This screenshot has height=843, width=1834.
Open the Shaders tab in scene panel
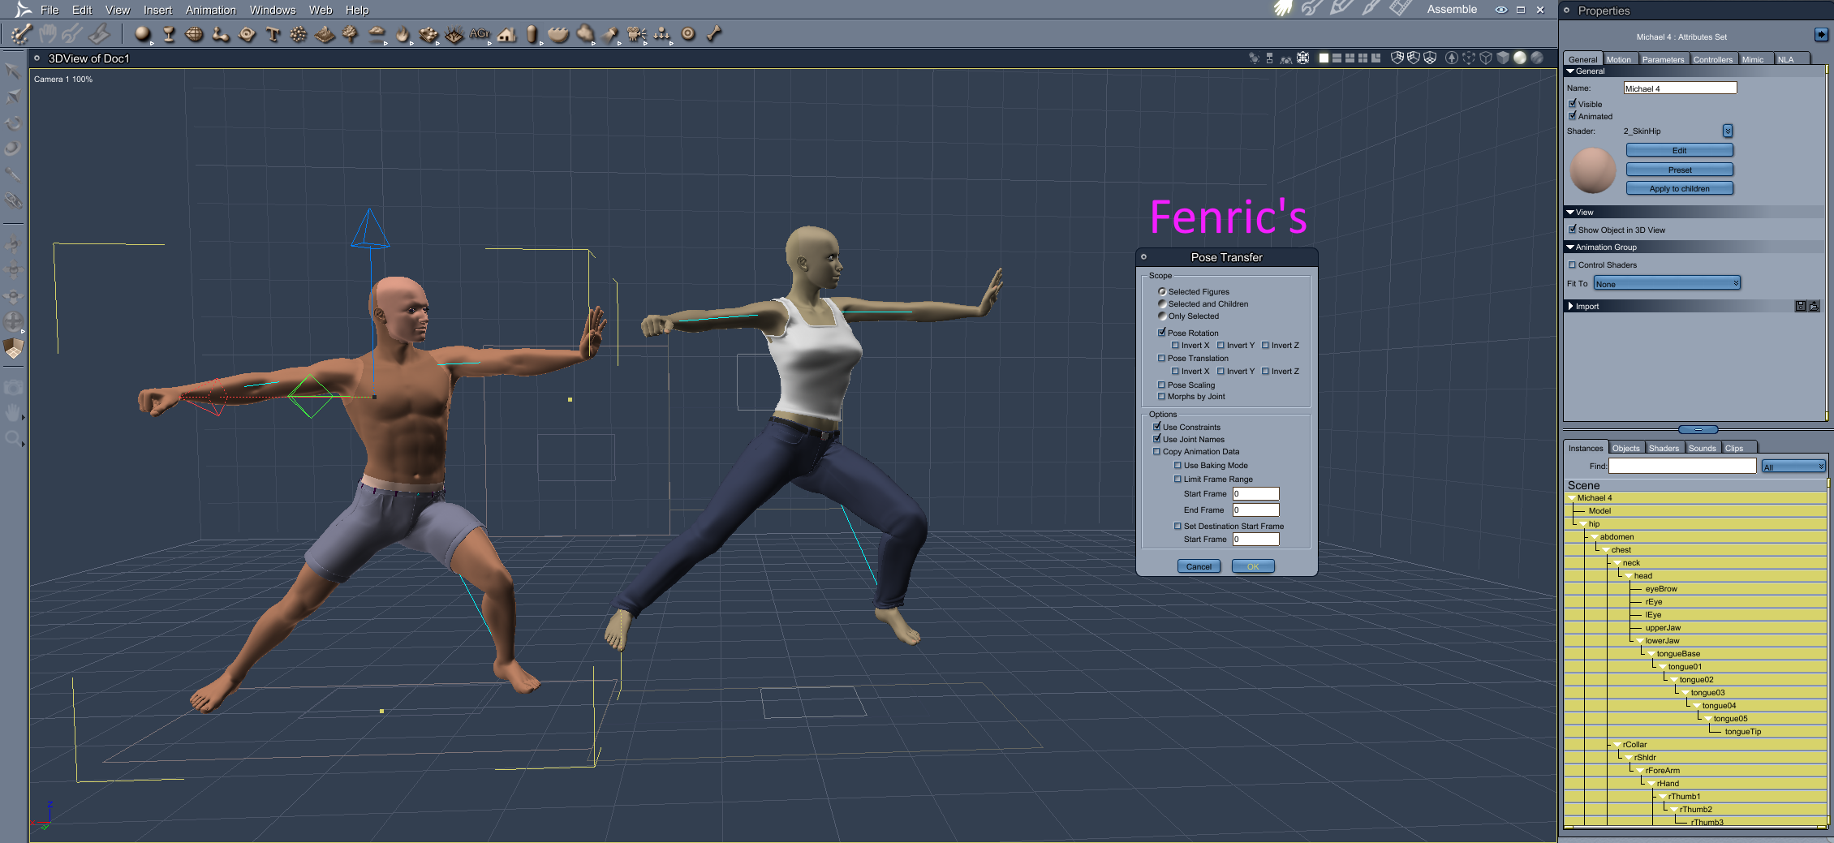point(1664,448)
